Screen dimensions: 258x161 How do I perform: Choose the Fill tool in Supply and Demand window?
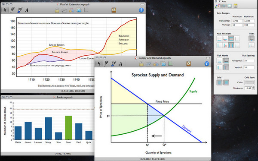point(114,63)
